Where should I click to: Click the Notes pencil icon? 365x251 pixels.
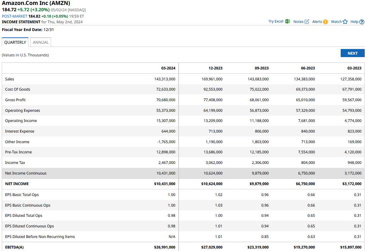(307, 22)
